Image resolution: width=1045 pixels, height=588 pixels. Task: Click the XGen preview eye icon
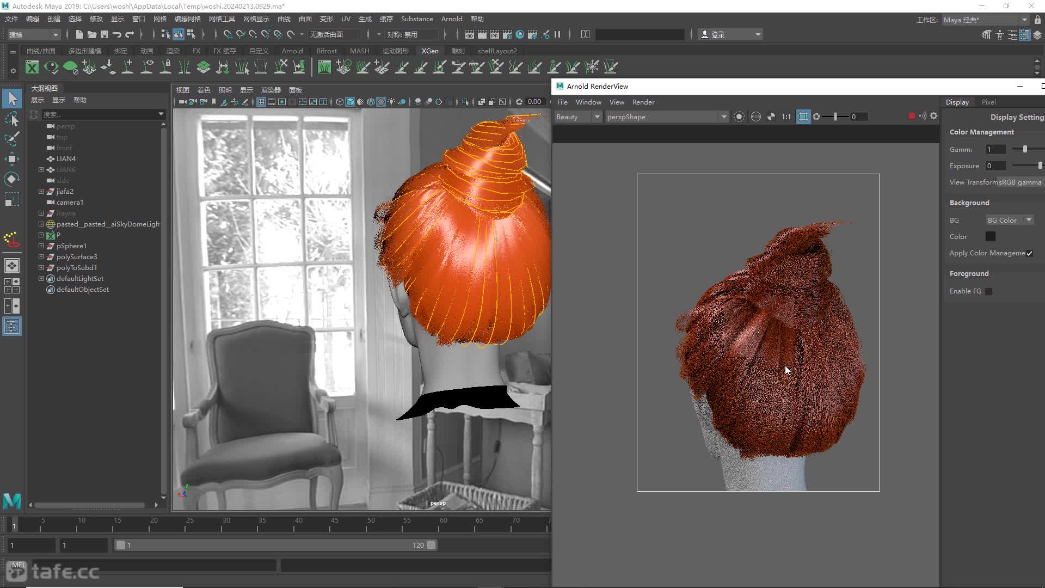coord(51,67)
